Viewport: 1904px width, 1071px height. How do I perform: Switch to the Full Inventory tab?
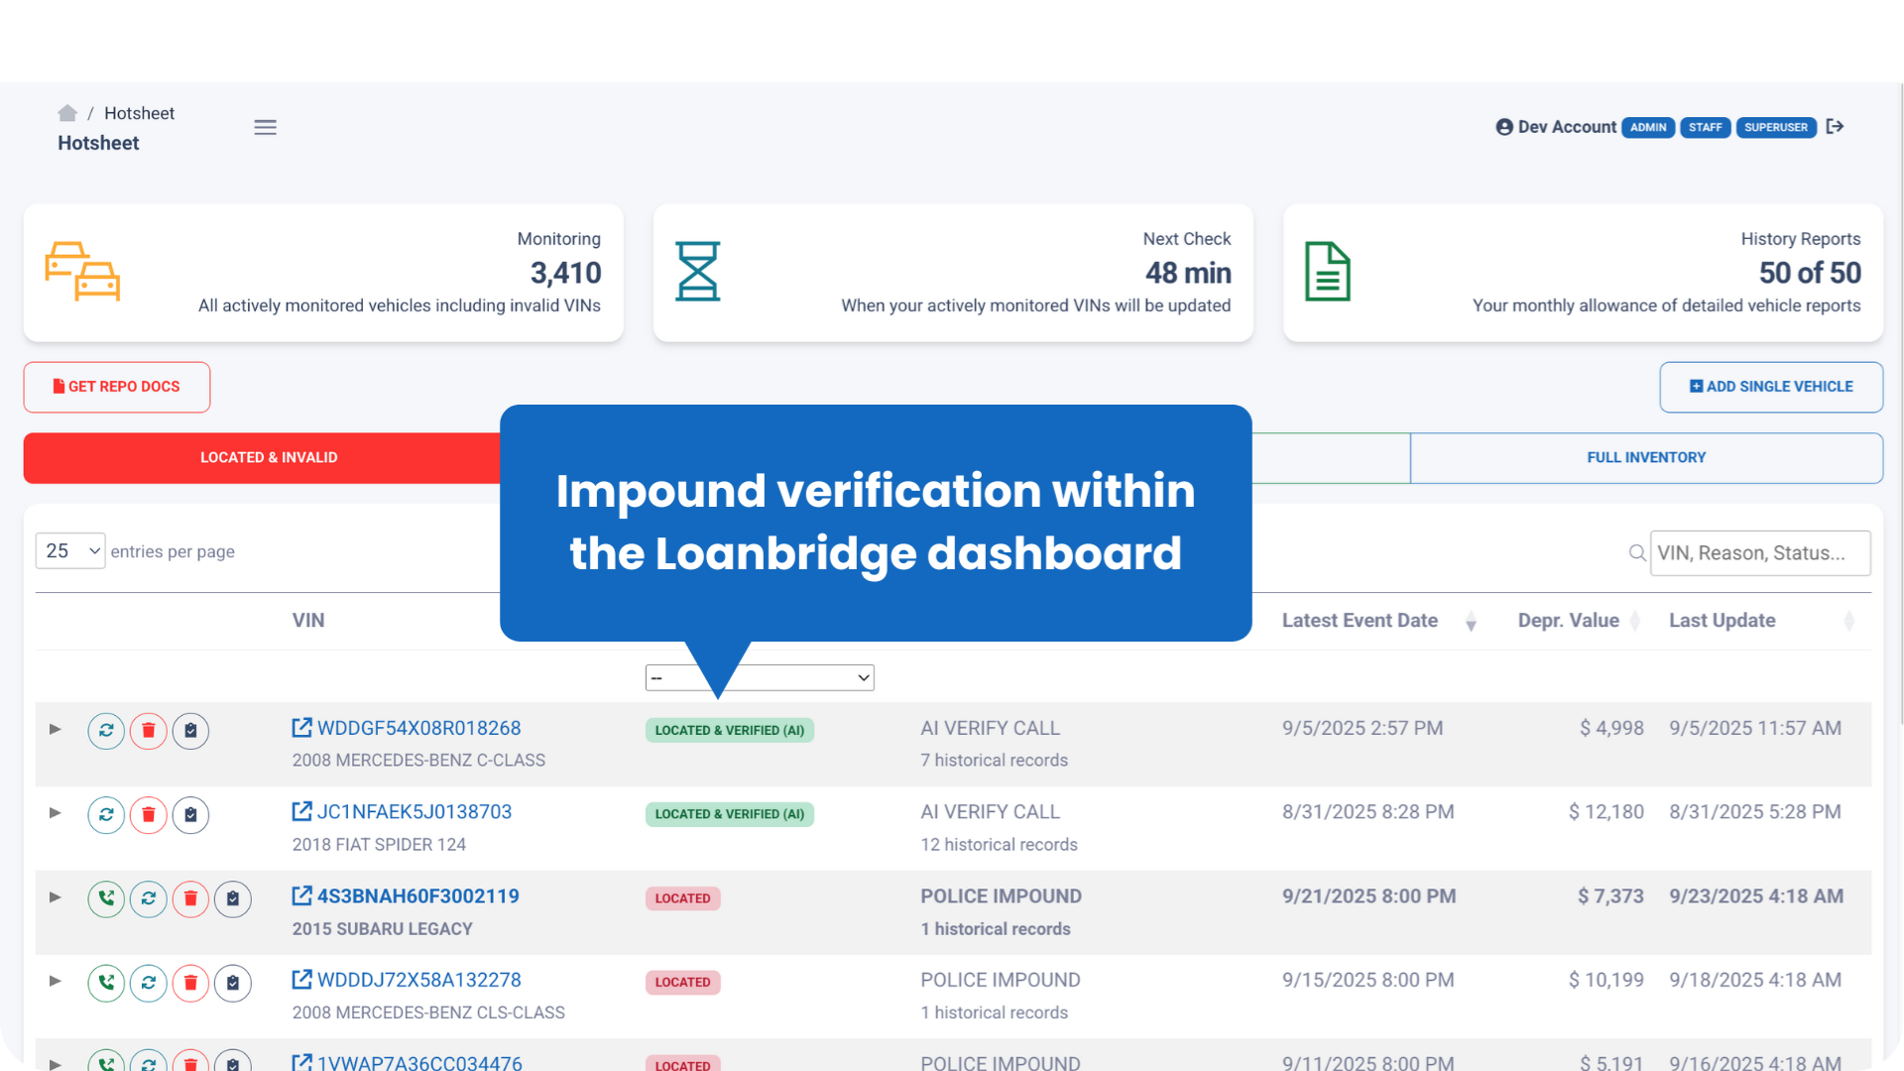coord(1646,457)
